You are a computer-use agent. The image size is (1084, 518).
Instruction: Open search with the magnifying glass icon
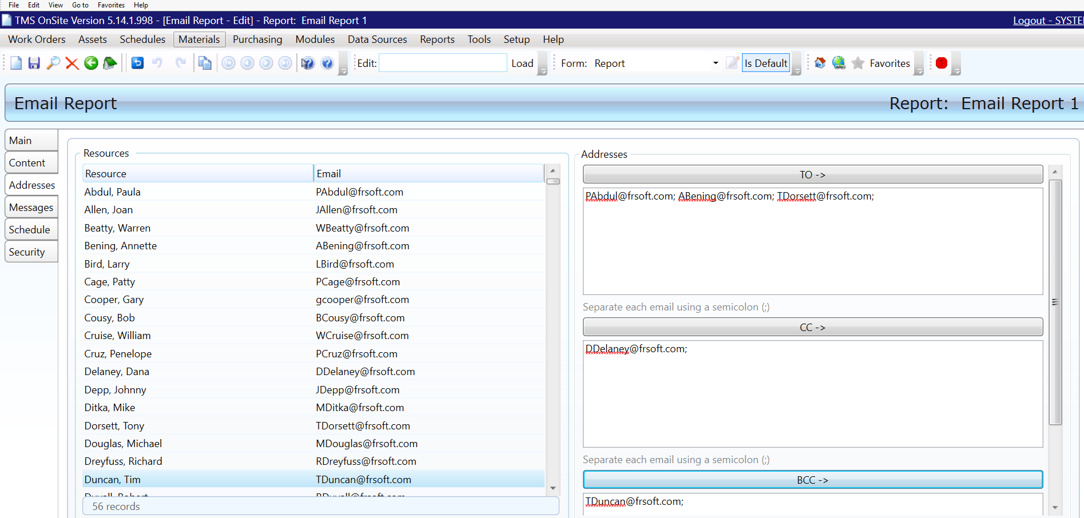(53, 63)
